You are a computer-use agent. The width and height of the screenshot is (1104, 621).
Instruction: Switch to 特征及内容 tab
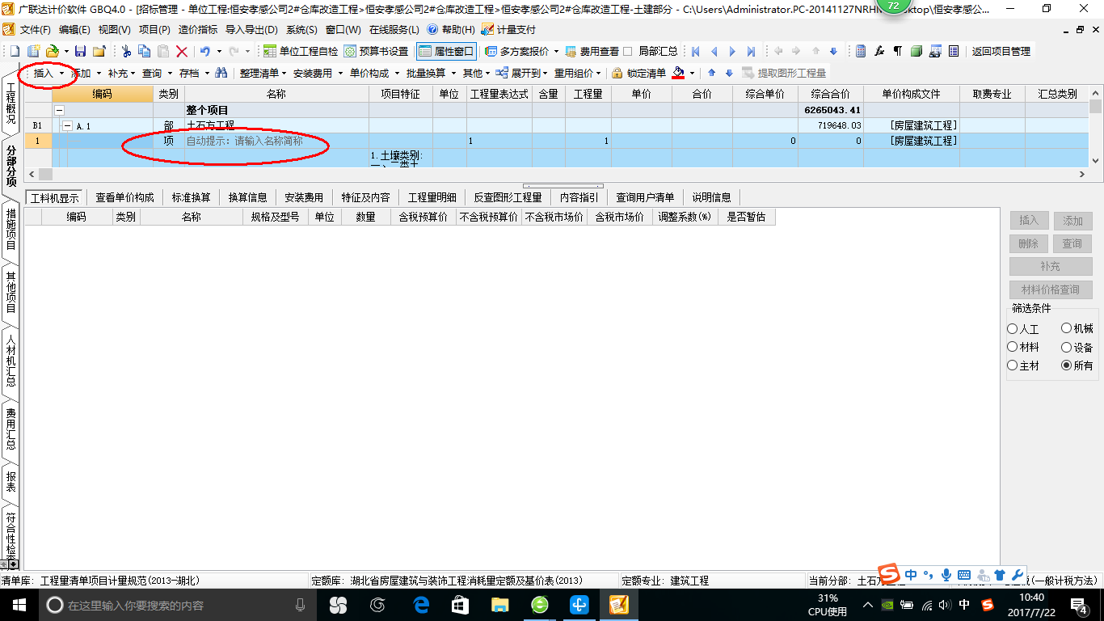365,197
